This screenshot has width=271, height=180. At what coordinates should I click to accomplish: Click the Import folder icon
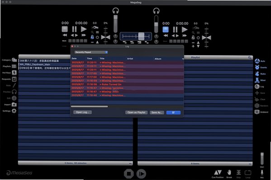click(14, 105)
